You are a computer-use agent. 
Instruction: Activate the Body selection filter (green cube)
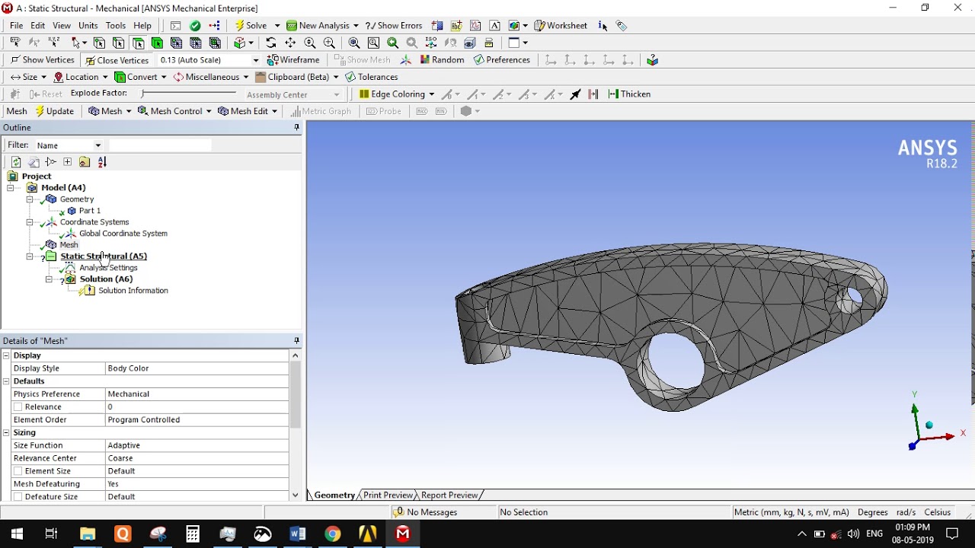[x=157, y=43]
